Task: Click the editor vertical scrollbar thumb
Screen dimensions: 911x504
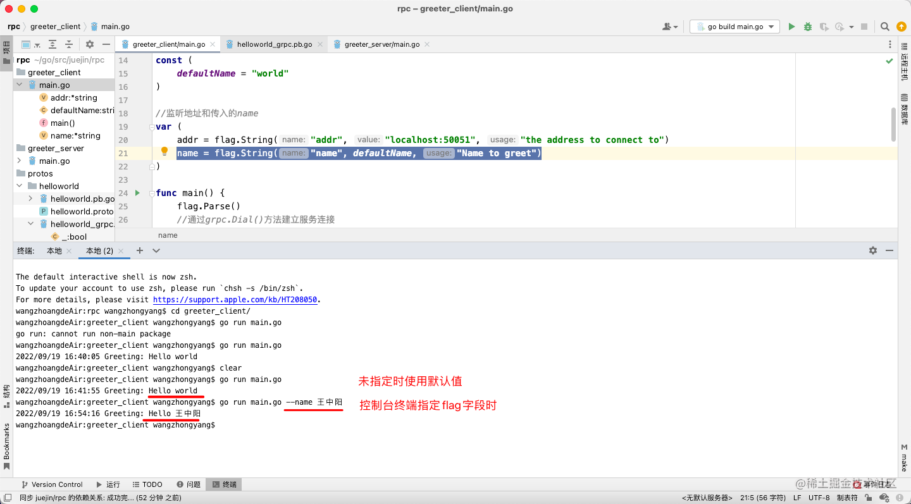Action: [894, 125]
